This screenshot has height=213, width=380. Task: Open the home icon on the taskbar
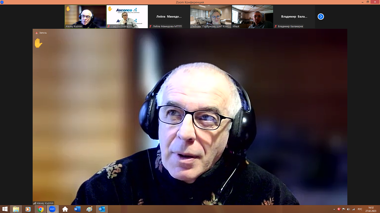65,209
